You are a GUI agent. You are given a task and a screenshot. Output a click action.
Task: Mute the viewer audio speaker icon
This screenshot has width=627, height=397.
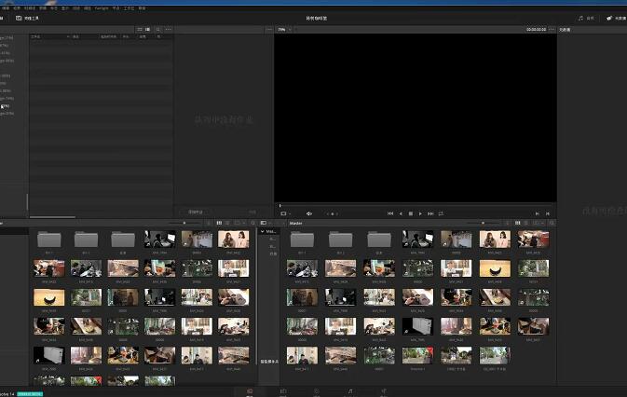point(308,214)
